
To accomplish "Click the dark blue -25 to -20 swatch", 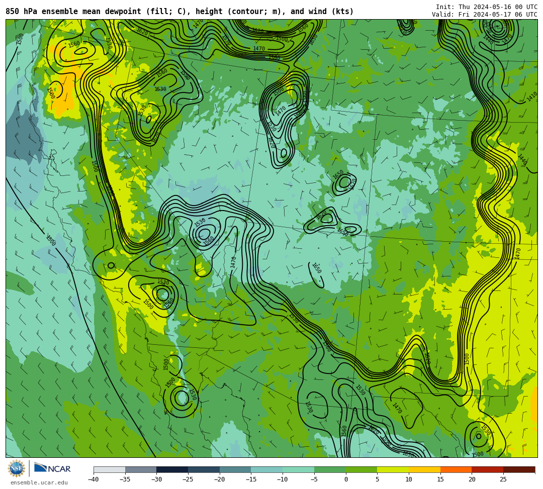I will [x=204, y=469].
